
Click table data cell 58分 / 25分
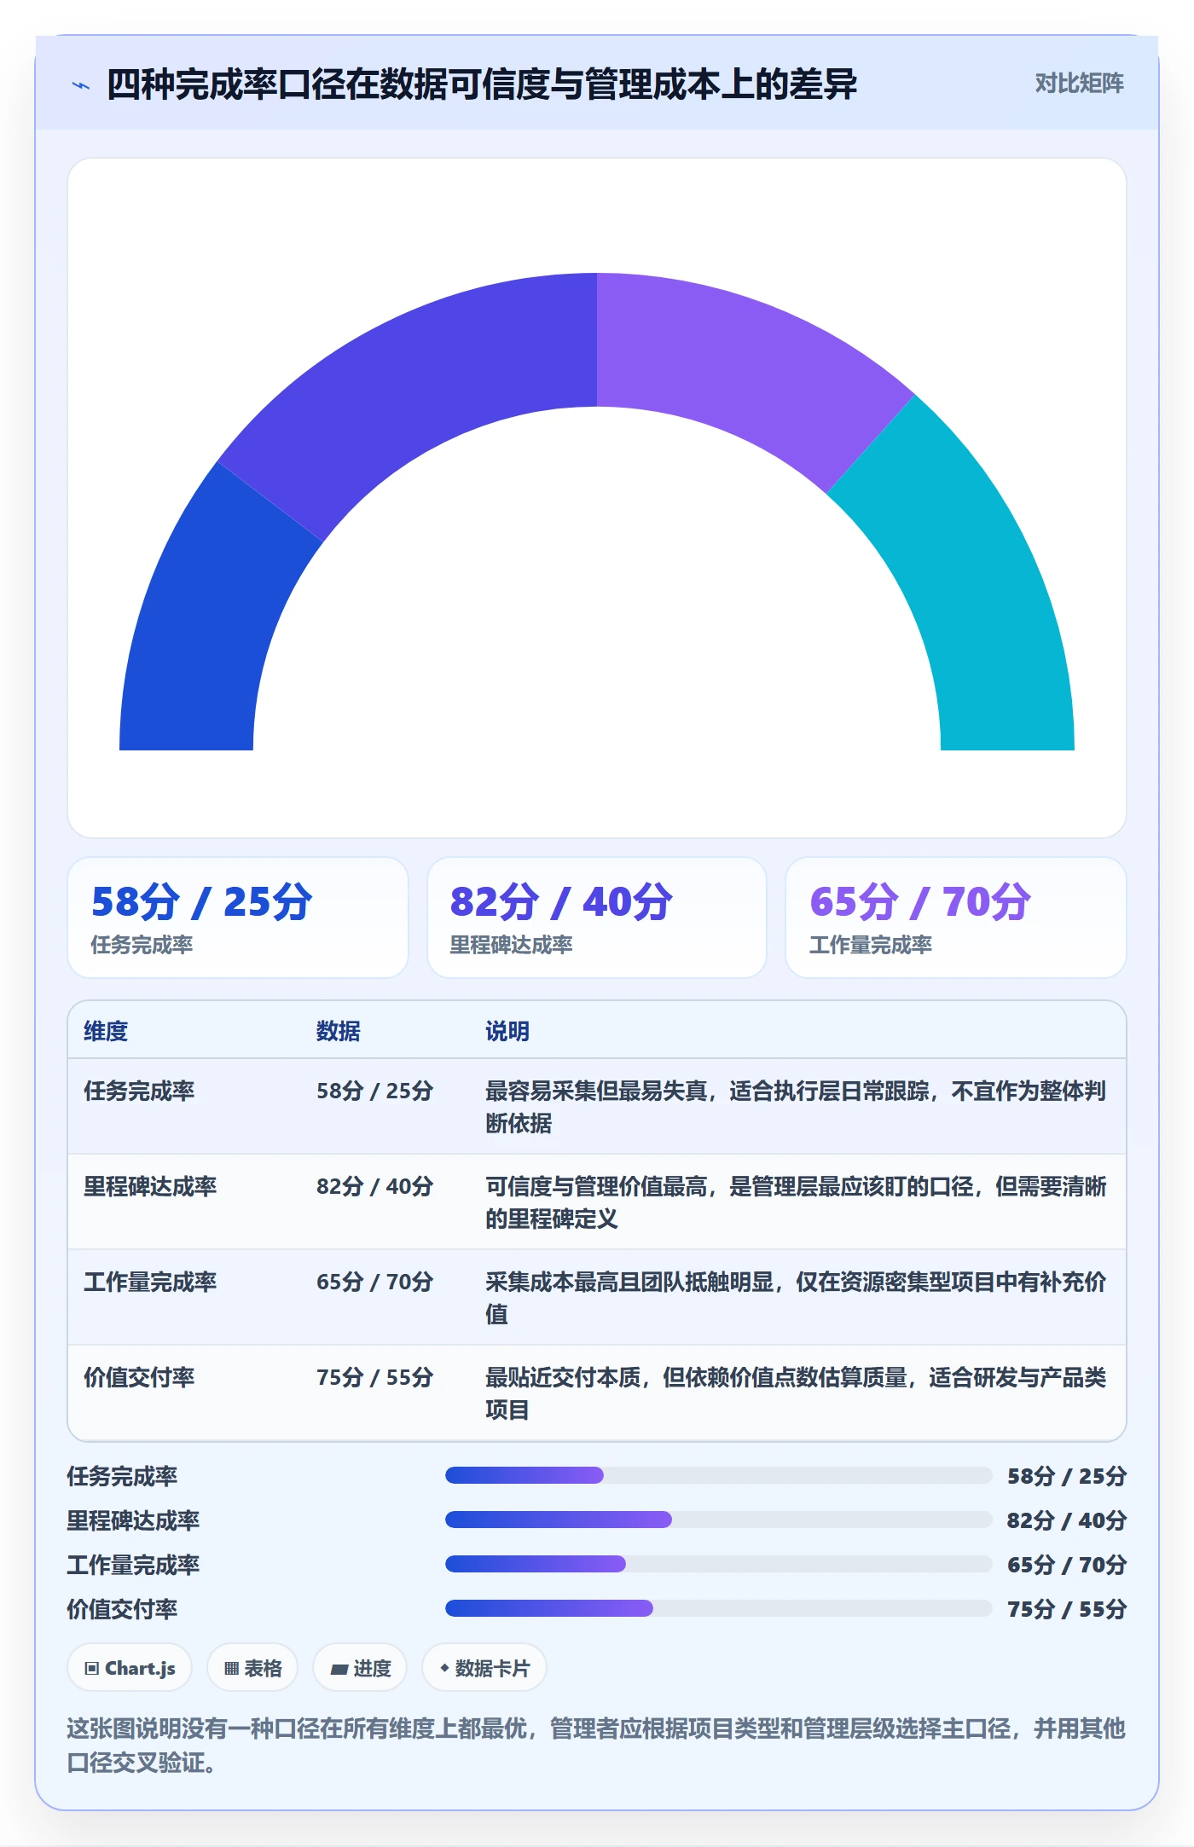click(375, 1091)
